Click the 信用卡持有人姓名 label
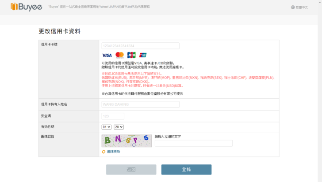Image resolution: width=322 pixels, height=182 pixels. coord(54,104)
